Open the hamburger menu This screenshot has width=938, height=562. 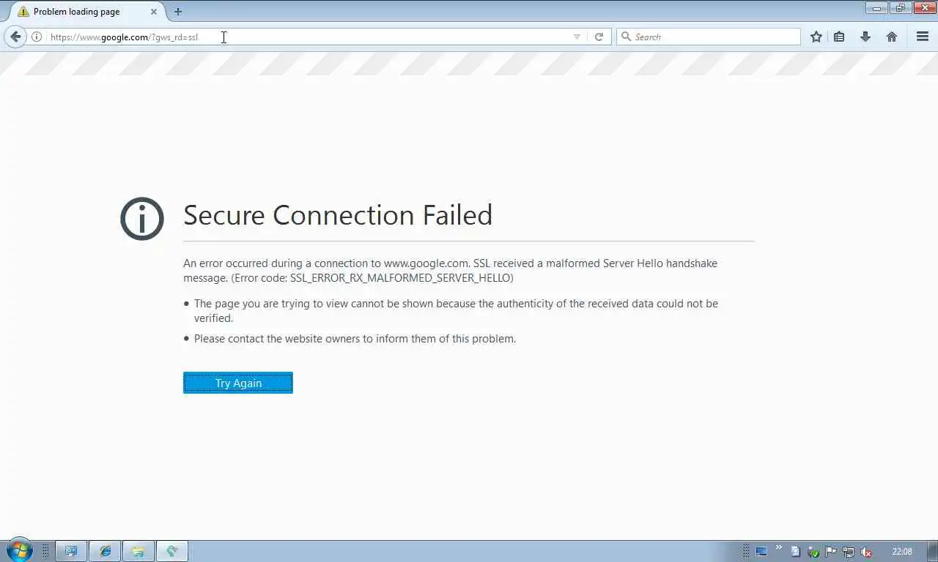coord(923,37)
